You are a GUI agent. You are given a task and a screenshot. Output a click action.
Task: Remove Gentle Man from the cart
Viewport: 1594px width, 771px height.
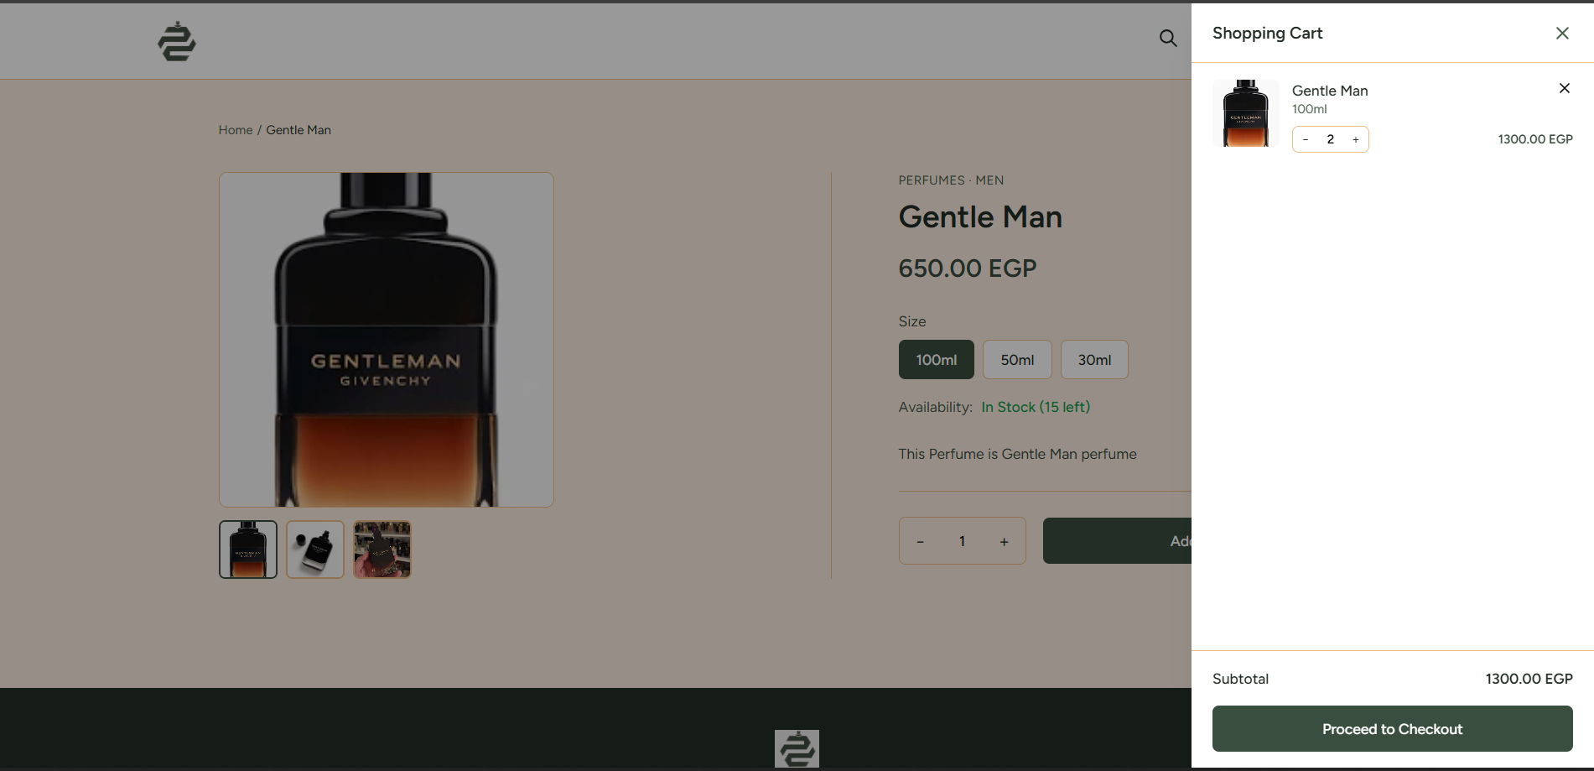point(1565,88)
